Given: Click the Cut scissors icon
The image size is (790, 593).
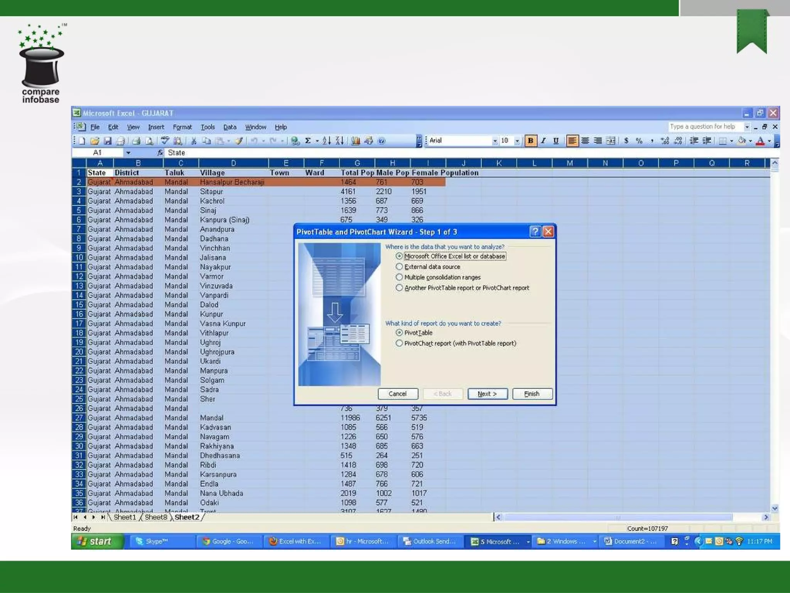Looking at the screenshot, I should point(194,141).
